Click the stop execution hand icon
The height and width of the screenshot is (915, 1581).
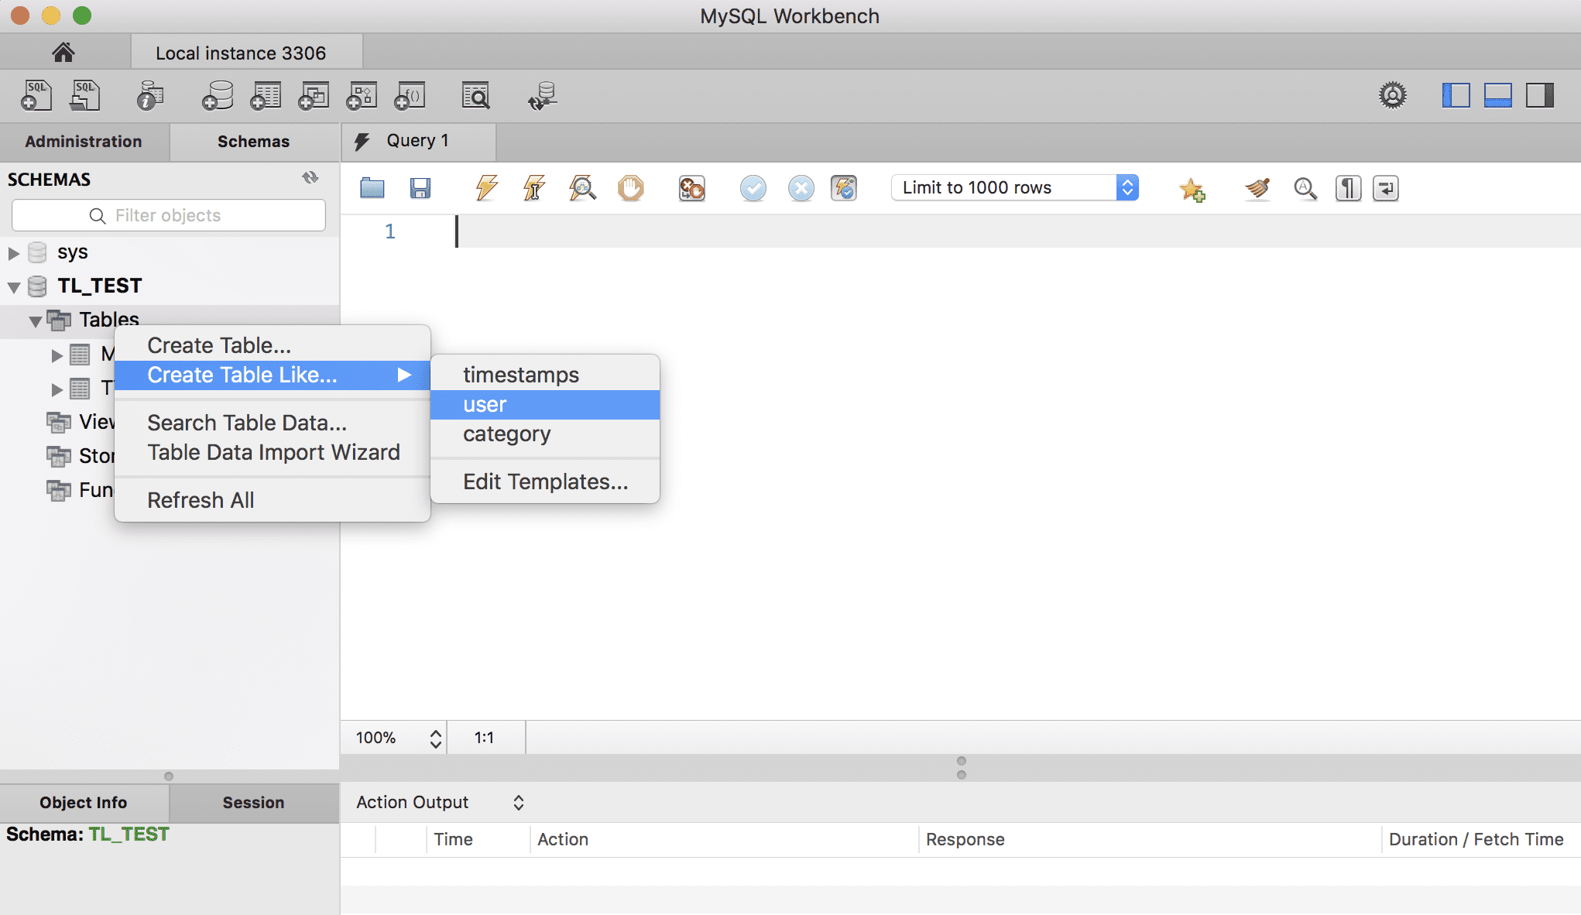[x=630, y=188]
